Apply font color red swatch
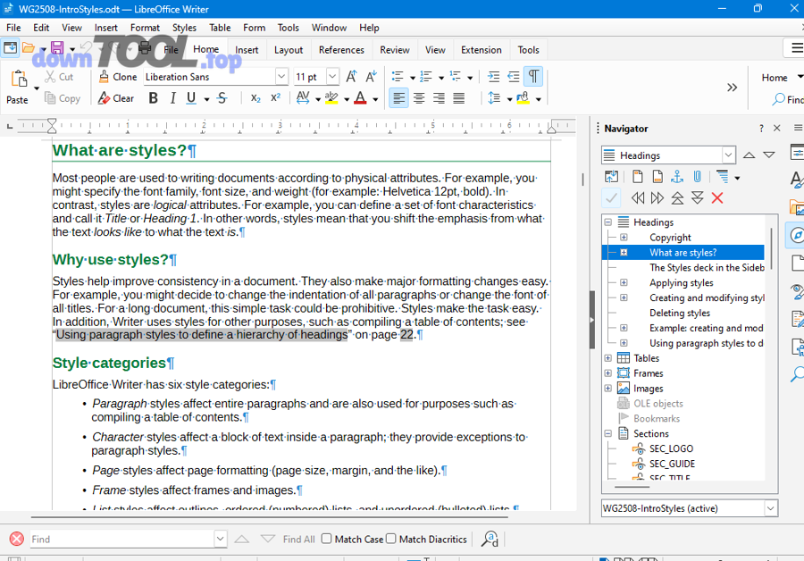The height and width of the screenshot is (561, 804). point(361,98)
